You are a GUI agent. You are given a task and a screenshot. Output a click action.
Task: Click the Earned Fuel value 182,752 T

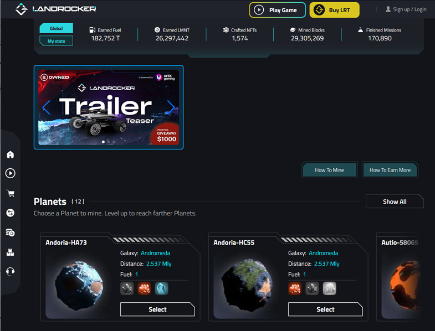105,38
